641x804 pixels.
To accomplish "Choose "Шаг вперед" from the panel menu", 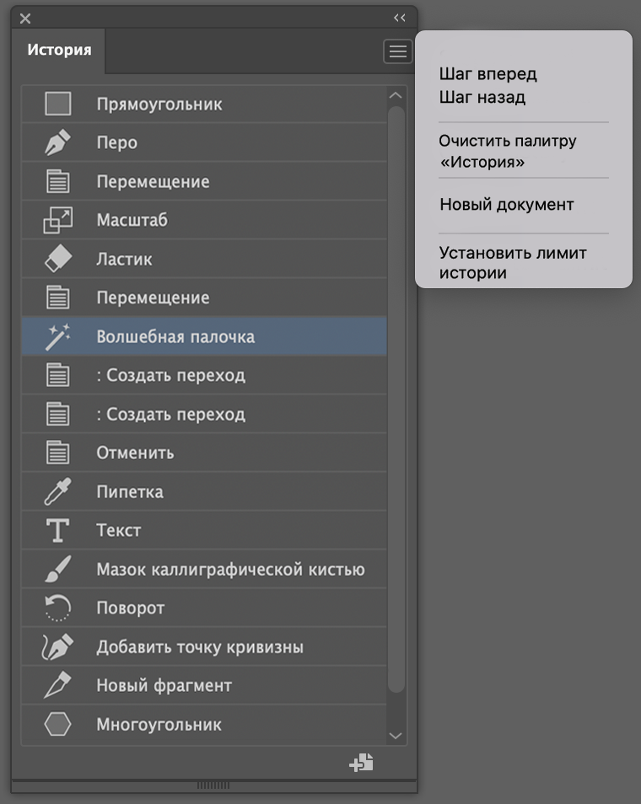I will point(487,74).
